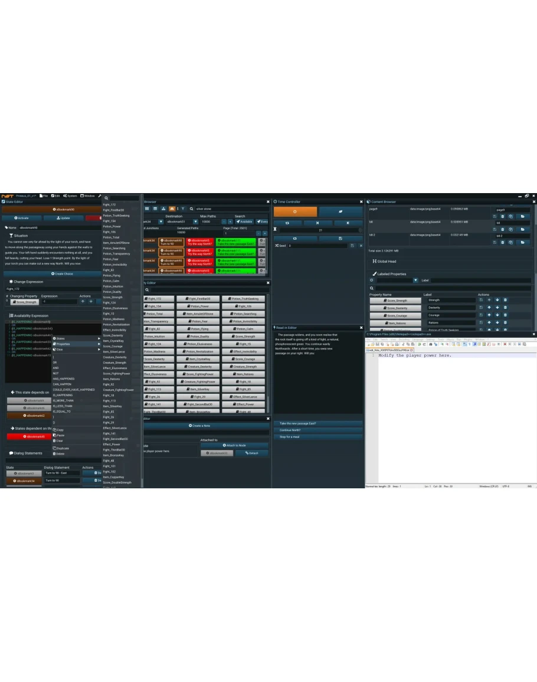Choose HAS_HAPPENED from the context menu
Viewport: 537px width, 682px height.
(64, 378)
